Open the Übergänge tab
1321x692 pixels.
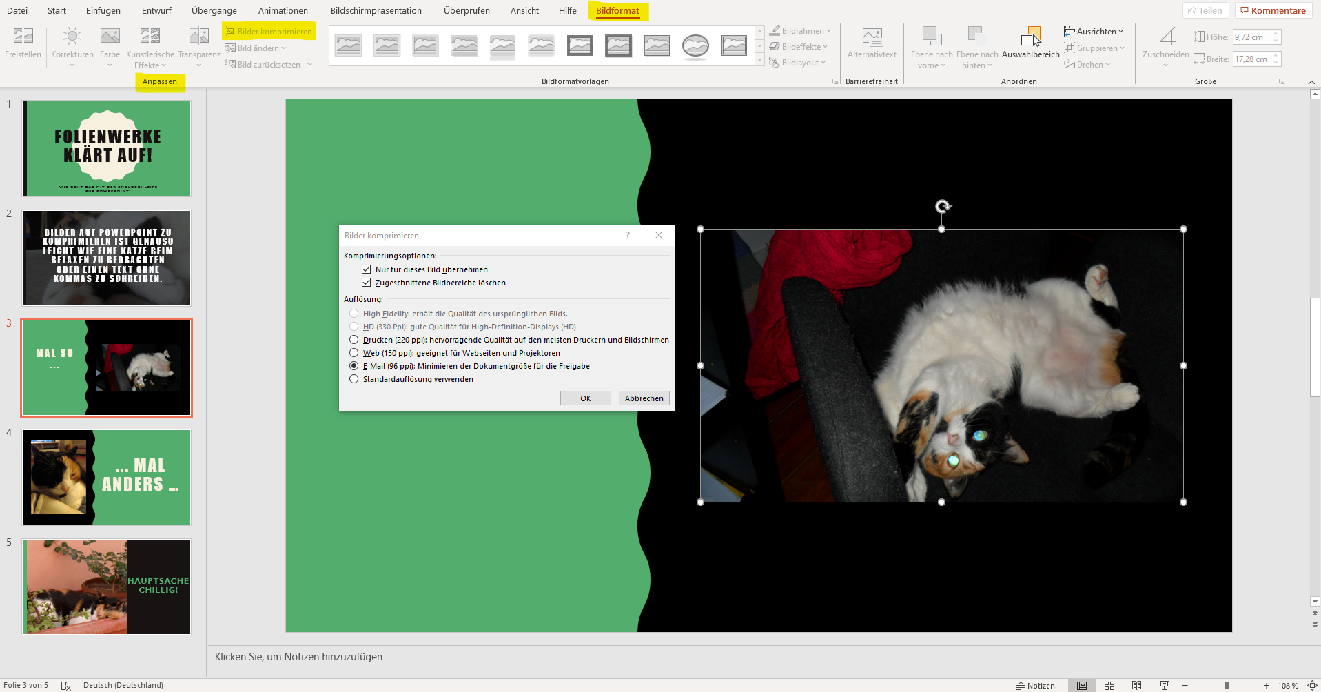[214, 10]
